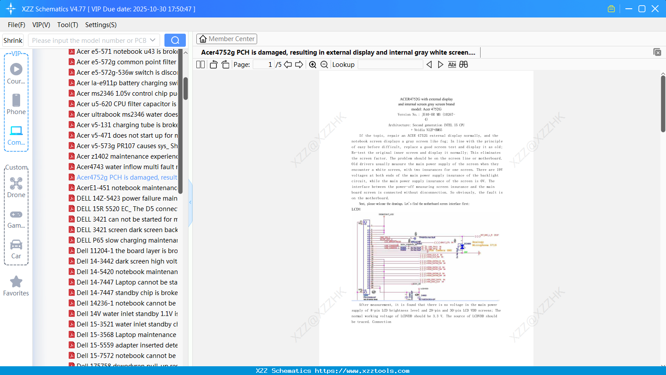Click the blue search magnifier button
Image resolution: width=666 pixels, height=375 pixels.
pyautogui.click(x=175, y=40)
